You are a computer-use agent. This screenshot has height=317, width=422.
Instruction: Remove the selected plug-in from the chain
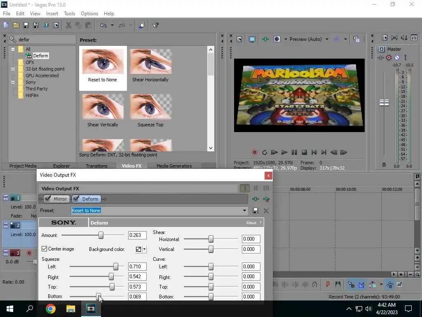click(x=266, y=199)
